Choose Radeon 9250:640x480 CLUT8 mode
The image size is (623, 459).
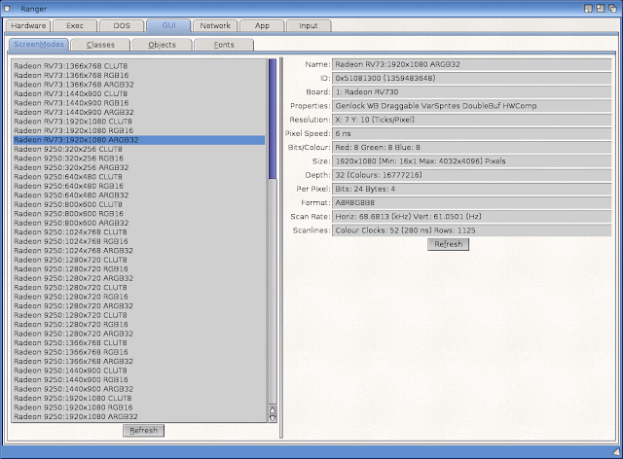point(139,177)
